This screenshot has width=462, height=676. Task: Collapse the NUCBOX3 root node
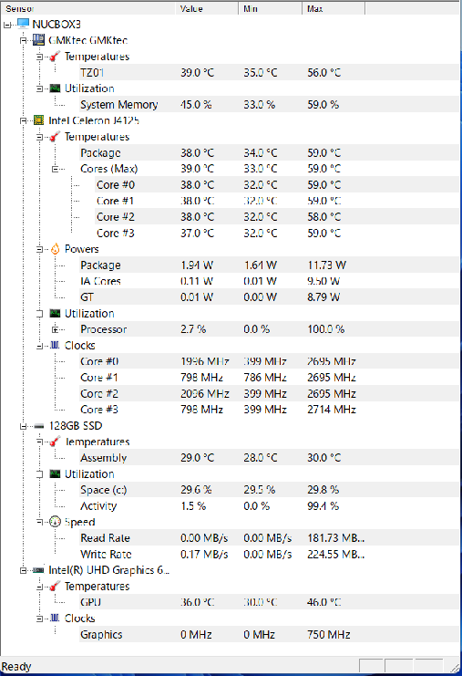point(7,25)
